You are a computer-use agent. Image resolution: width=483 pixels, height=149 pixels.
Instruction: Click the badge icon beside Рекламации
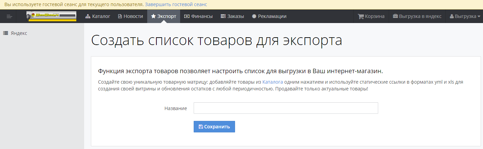pyautogui.click(x=254, y=16)
